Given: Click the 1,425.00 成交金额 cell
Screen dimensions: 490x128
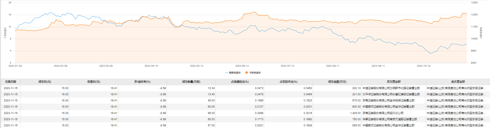Looking at the screenshot, I should pos(355,113).
